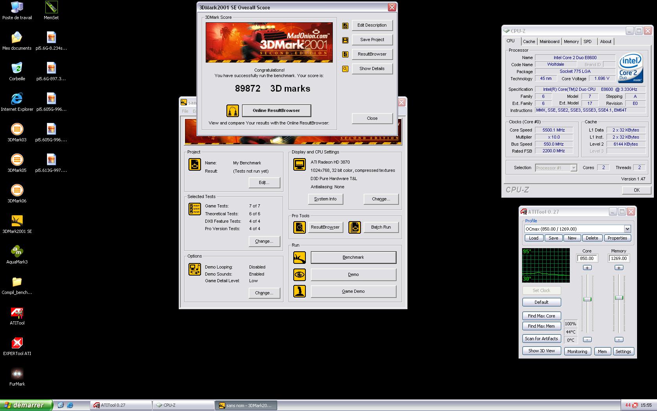
Task: Click Change under Selected Tests
Action: coord(264,242)
